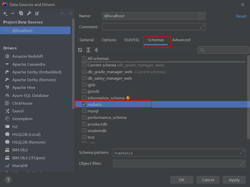Check the mysql schema checkbox
Screen dimensions: 250x187
pyautogui.click(x=84, y=111)
